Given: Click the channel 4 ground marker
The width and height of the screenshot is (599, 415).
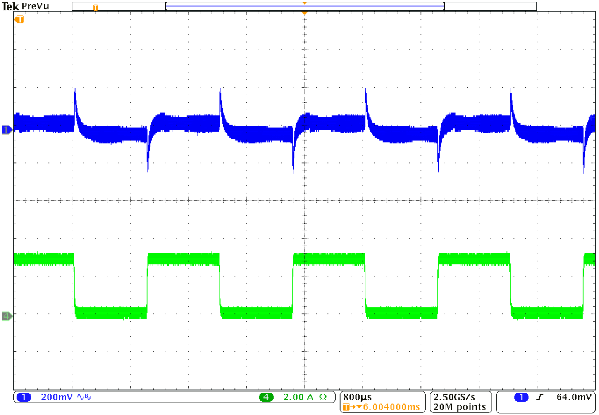Looking at the screenshot, I should tap(7, 316).
